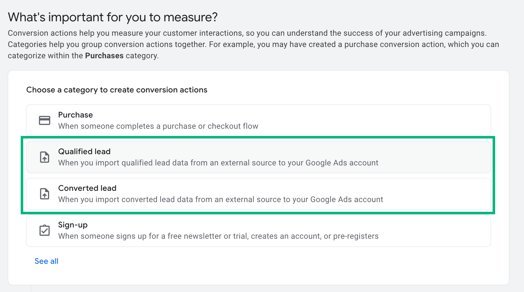The image size is (524, 292).
Task: Click the bolded Purchases text in the description
Action: [104, 55]
